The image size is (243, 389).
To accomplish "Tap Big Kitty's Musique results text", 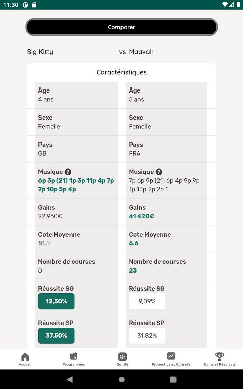I will click(76, 185).
